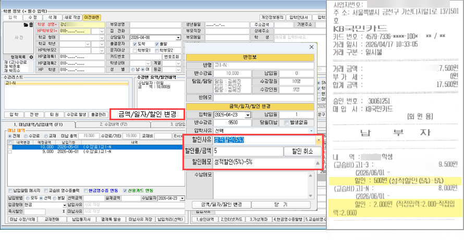Expand the 입학일 date dropdown in popup
This screenshot has width=464, height=240.
(x=252, y=114)
